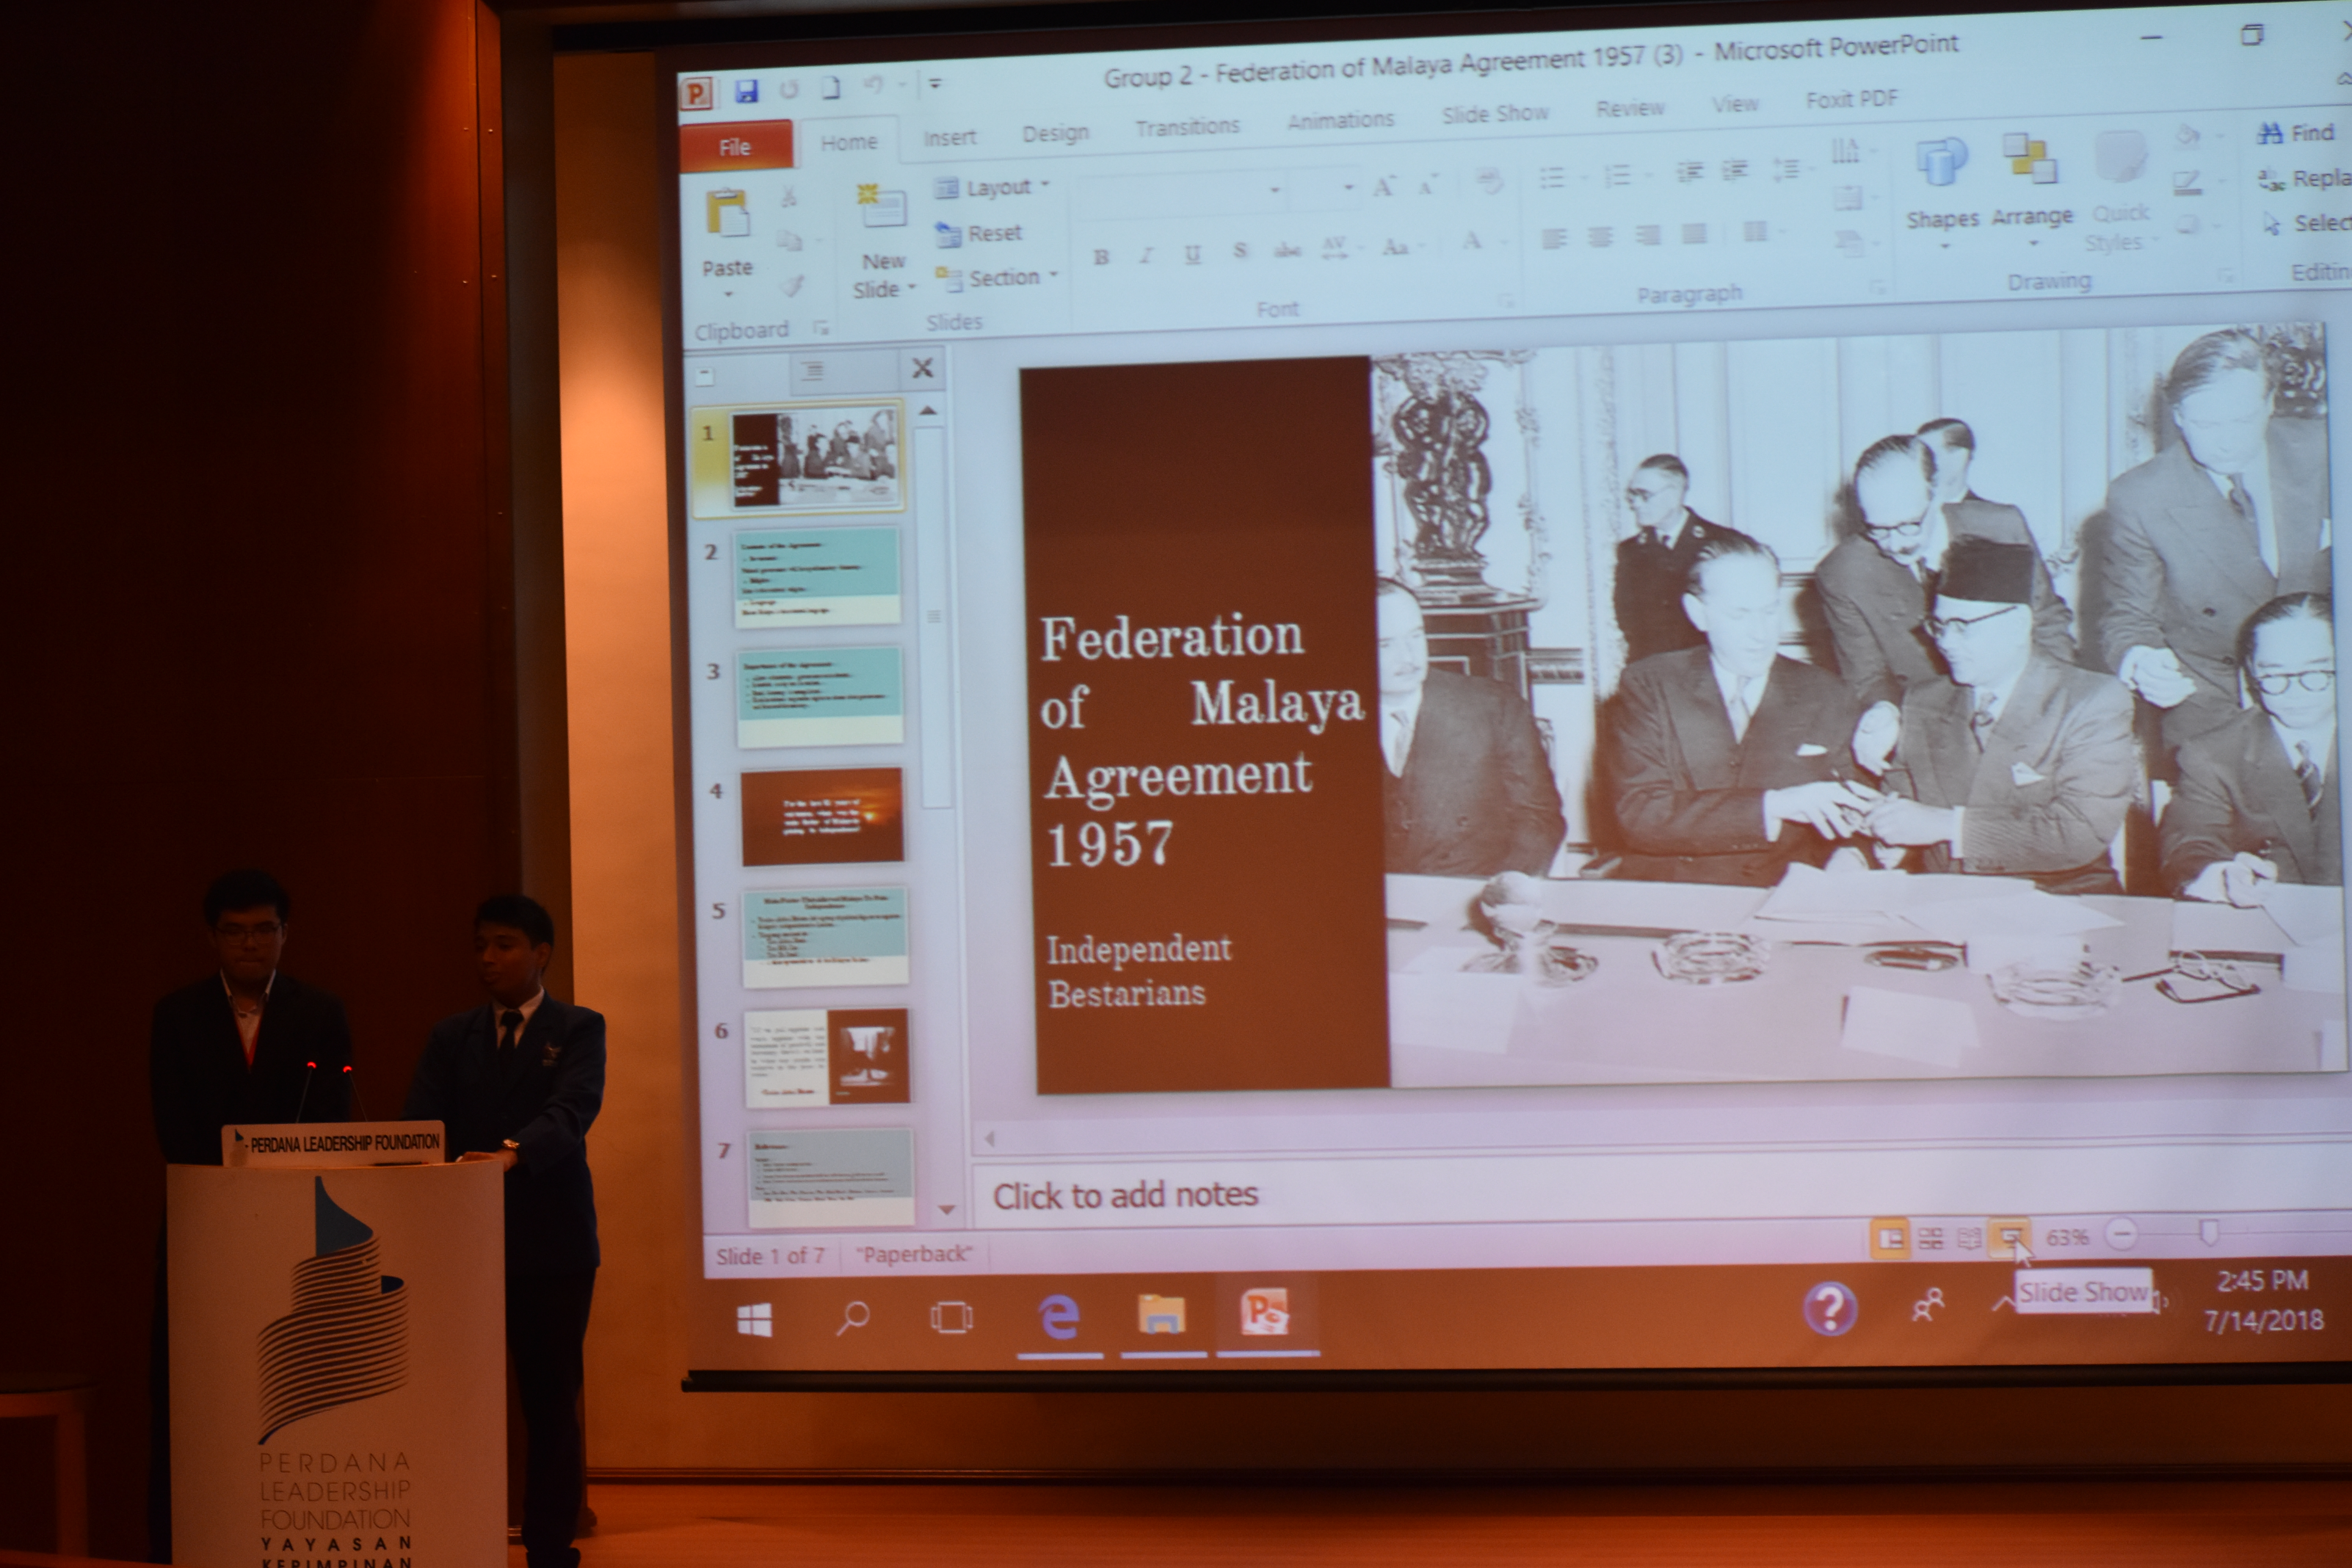Image resolution: width=2352 pixels, height=1568 pixels.
Task: Open PowerPoint from the Windows taskbar
Action: 1265,1313
